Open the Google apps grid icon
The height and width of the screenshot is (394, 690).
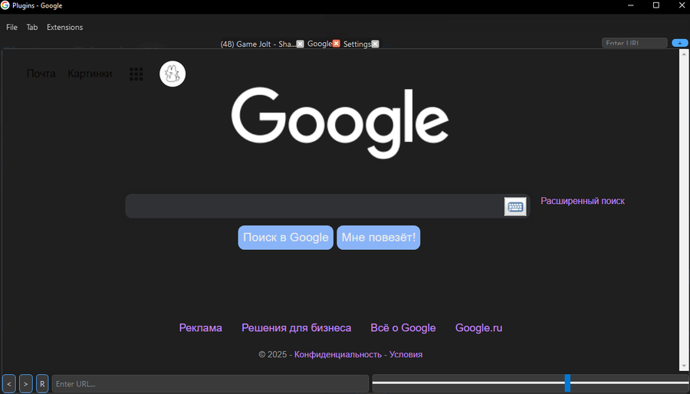[136, 74]
